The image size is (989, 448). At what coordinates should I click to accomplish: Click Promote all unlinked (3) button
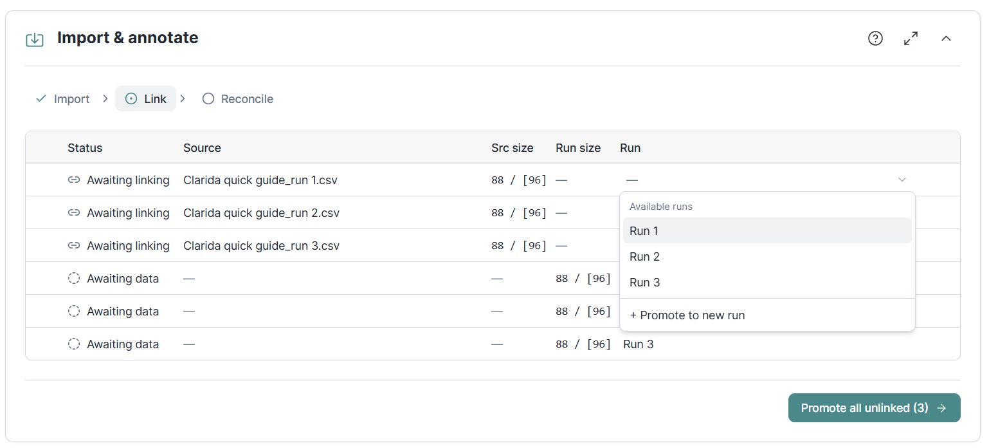[874, 408]
